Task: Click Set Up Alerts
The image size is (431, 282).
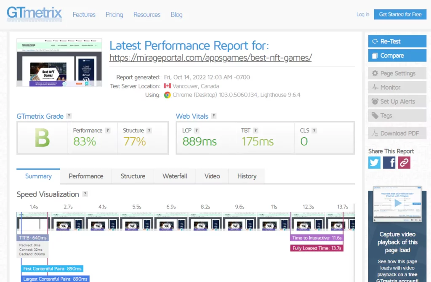Action: coord(397,101)
